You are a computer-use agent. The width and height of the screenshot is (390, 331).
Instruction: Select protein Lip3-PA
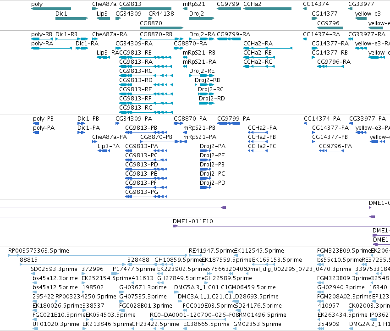pos(104,151)
